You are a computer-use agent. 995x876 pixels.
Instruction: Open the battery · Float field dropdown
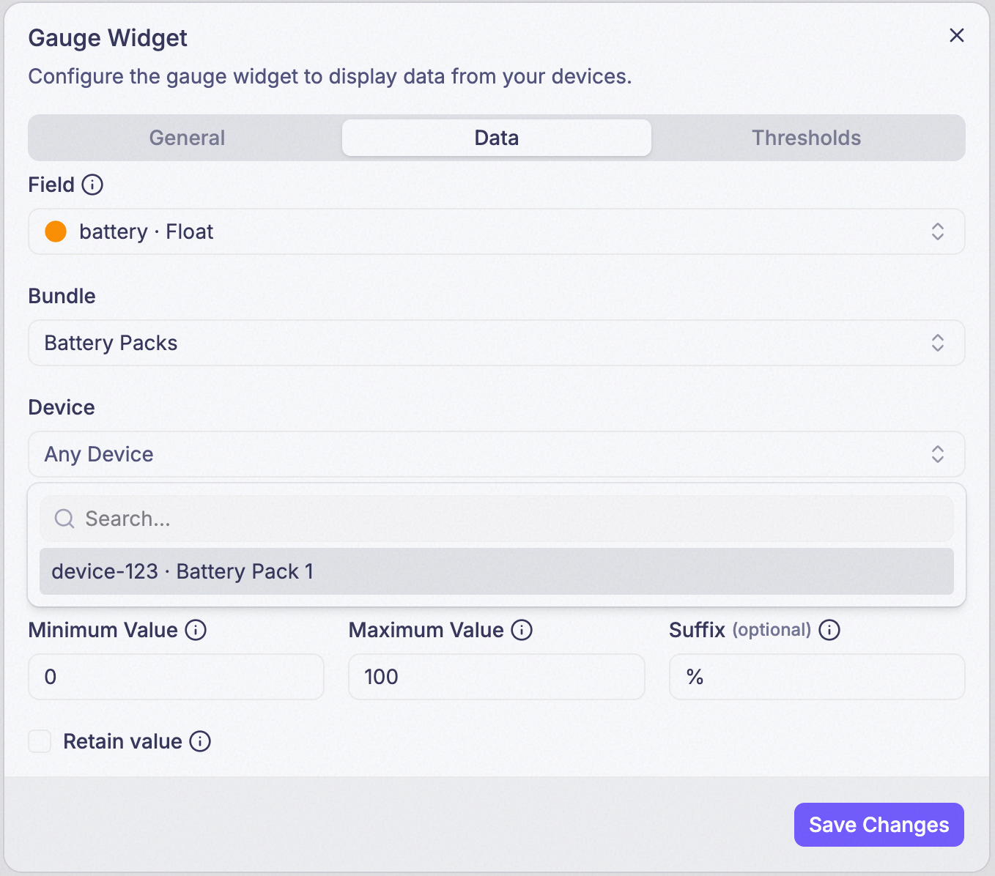[497, 231]
